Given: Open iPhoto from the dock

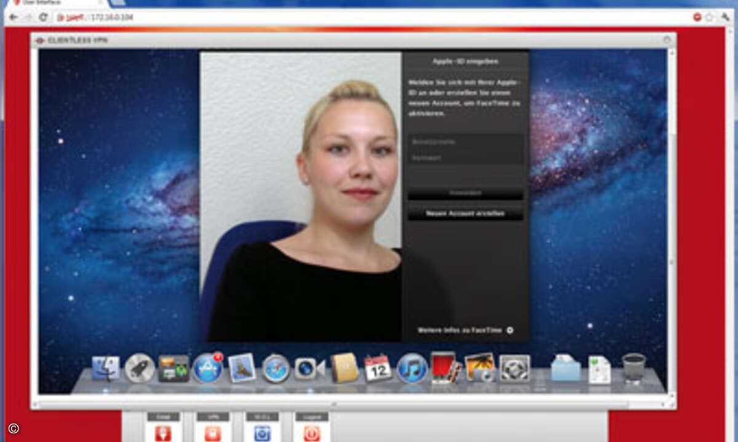Looking at the screenshot, I should pyautogui.click(x=480, y=367).
